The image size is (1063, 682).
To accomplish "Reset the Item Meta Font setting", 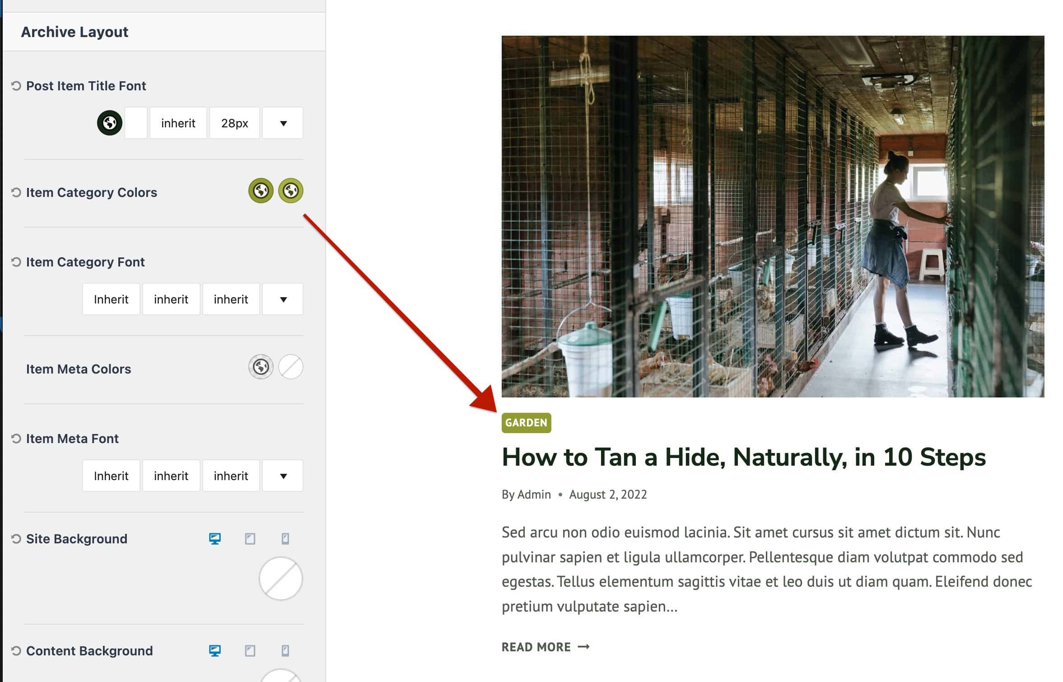I will (x=16, y=439).
